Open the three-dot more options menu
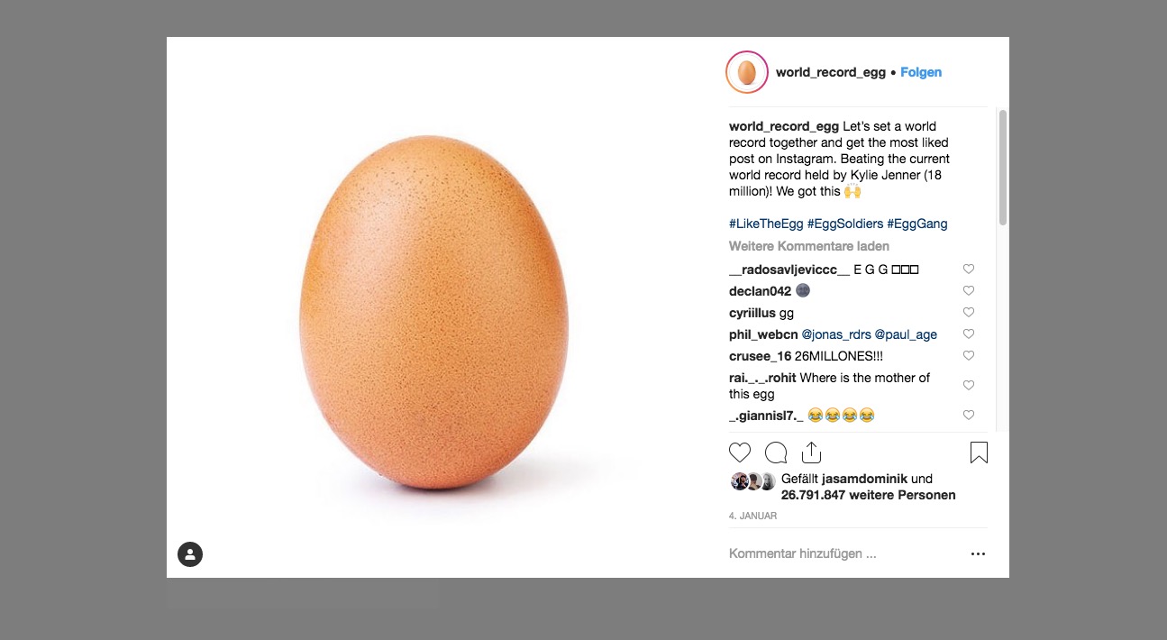 [979, 554]
